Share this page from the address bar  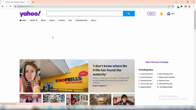(169, 6)
